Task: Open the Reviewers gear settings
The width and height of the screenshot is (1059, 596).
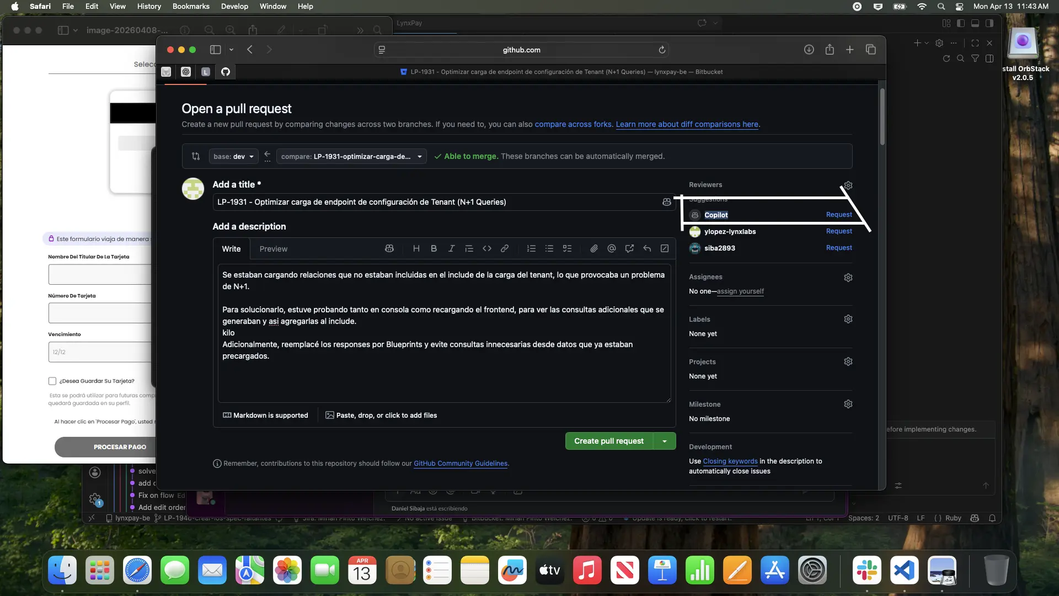Action: pyautogui.click(x=848, y=185)
